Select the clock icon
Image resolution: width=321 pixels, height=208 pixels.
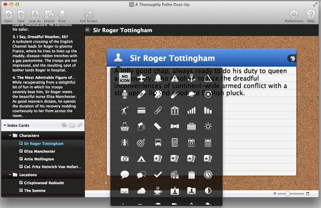208,175
